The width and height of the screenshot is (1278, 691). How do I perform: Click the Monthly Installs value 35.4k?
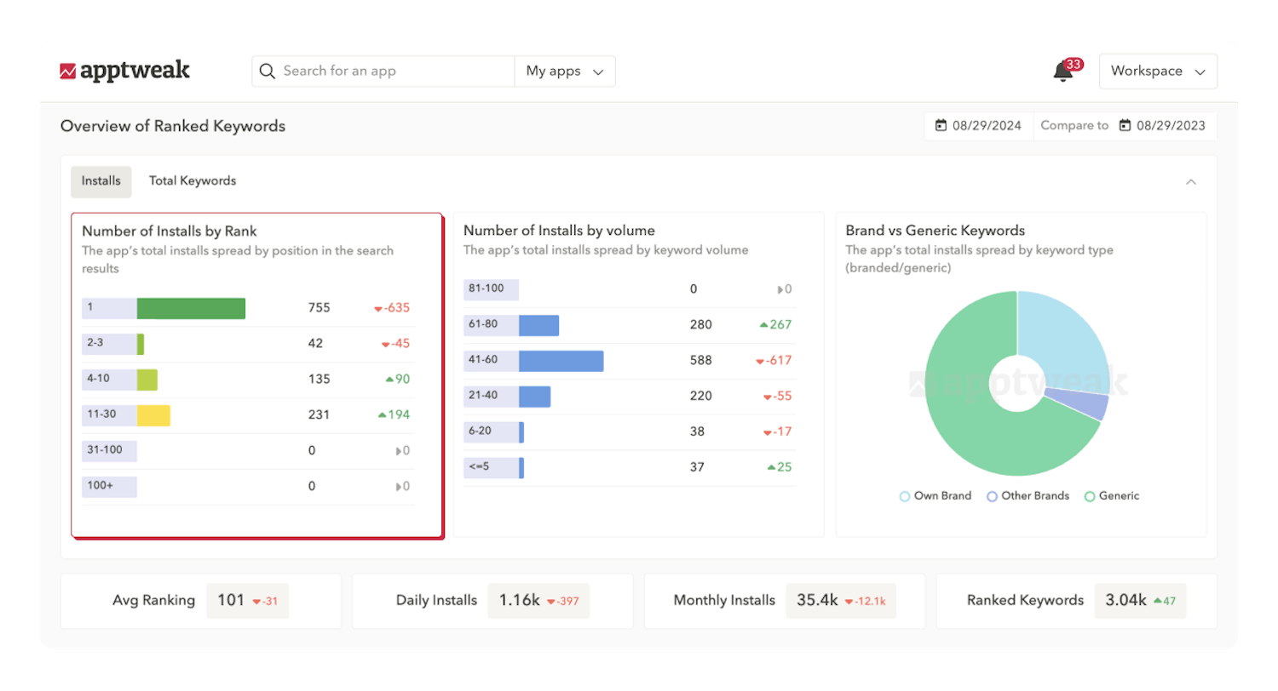pyautogui.click(x=815, y=600)
